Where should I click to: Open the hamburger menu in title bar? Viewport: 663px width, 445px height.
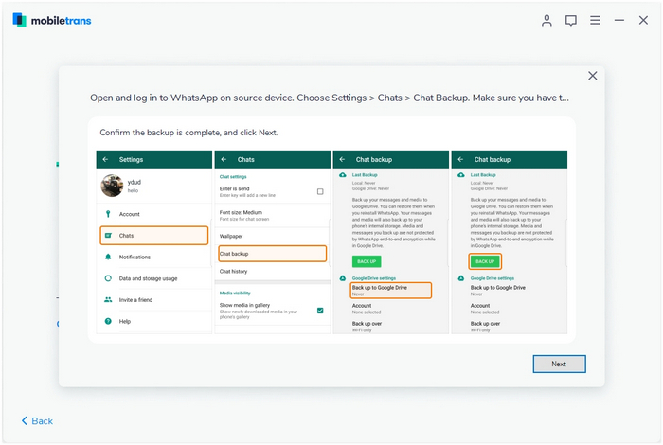coord(595,20)
